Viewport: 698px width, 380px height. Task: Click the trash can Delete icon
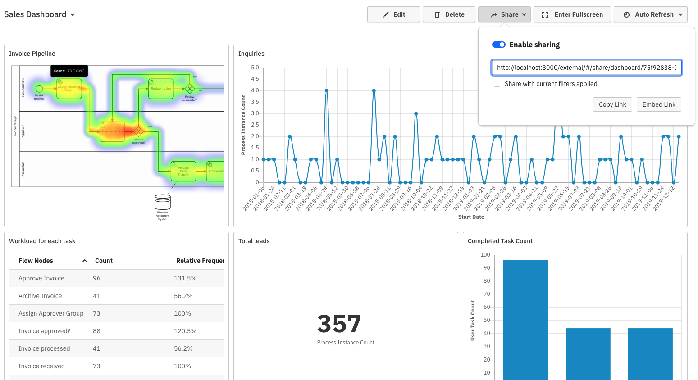point(437,15)
